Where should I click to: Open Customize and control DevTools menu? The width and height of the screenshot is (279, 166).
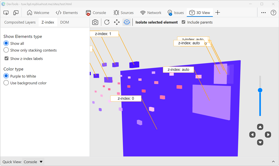263,13
